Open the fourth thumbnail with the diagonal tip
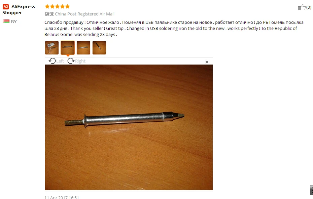 (99, 48)
